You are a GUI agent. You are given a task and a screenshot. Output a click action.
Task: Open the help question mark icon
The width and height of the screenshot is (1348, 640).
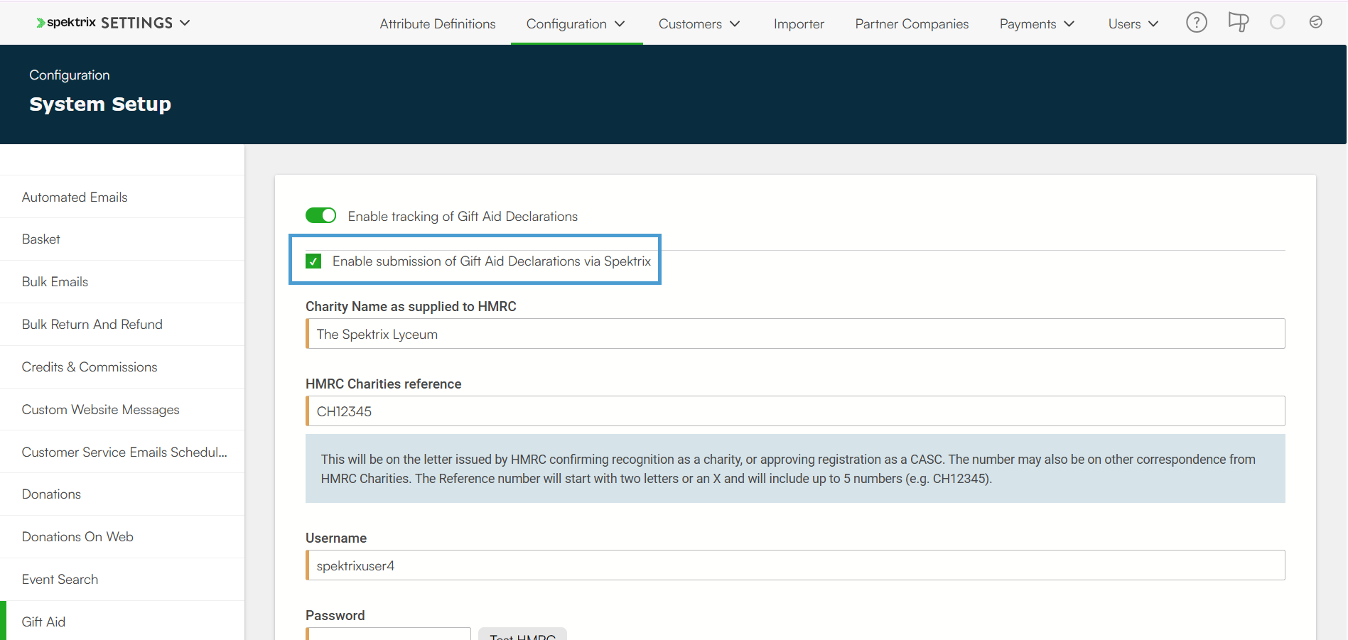1197,23
